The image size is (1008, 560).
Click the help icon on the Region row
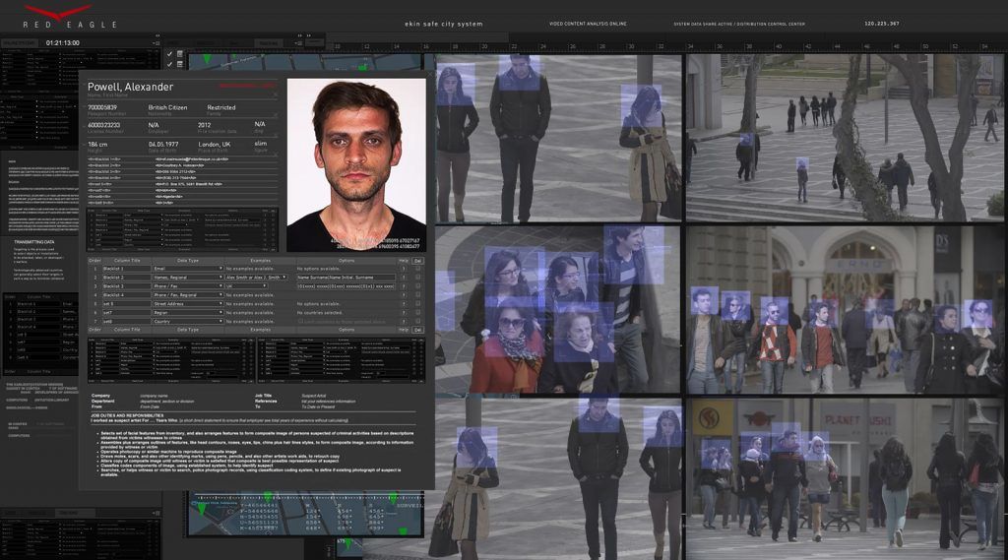point(403,313)
